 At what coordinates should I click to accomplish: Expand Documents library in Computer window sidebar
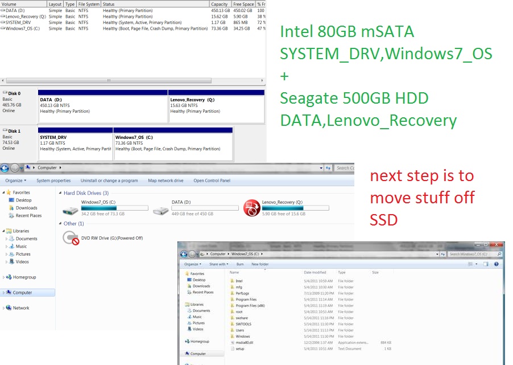point(6,239)
